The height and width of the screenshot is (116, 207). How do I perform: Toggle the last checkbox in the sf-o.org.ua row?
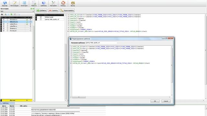[30, 31]
